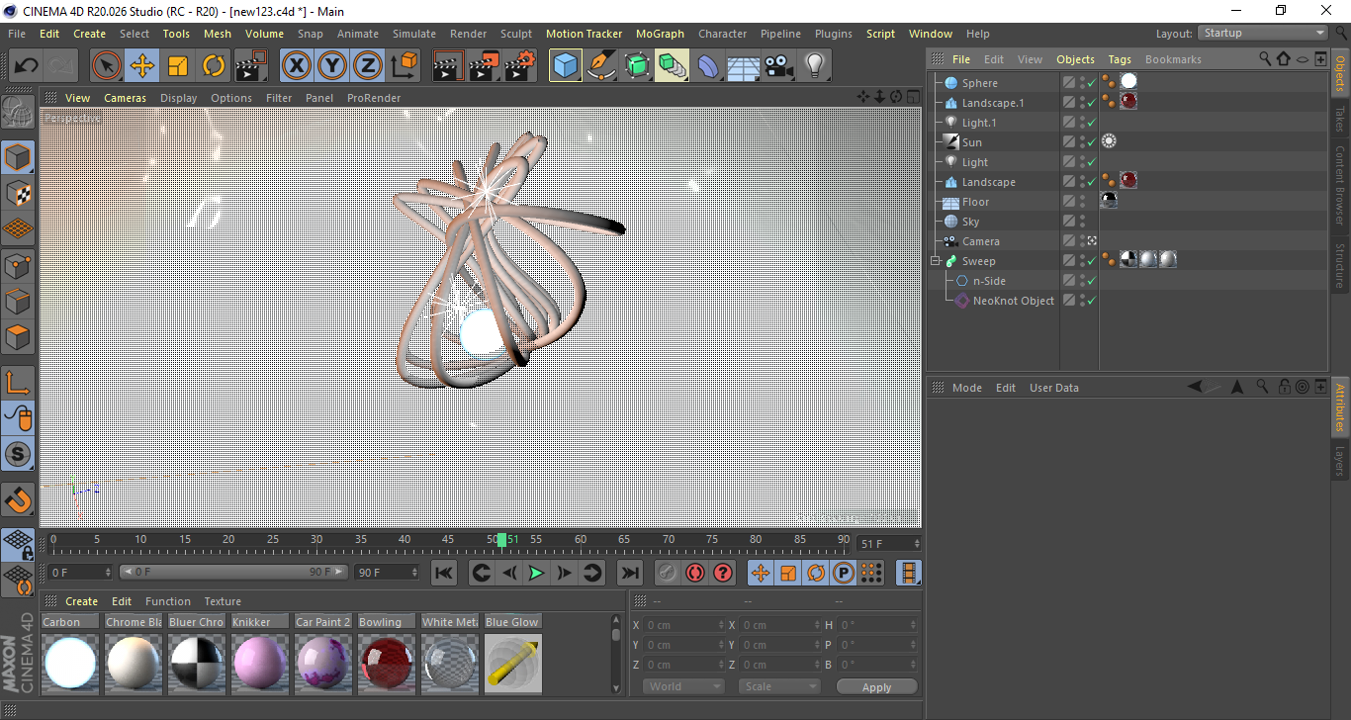The width and height of the screenshot is (1351, 720).
Task: Switch to Points mode
Action: coord(18,265)
